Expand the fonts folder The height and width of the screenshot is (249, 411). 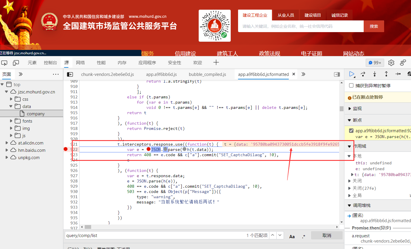click(11, 121)
